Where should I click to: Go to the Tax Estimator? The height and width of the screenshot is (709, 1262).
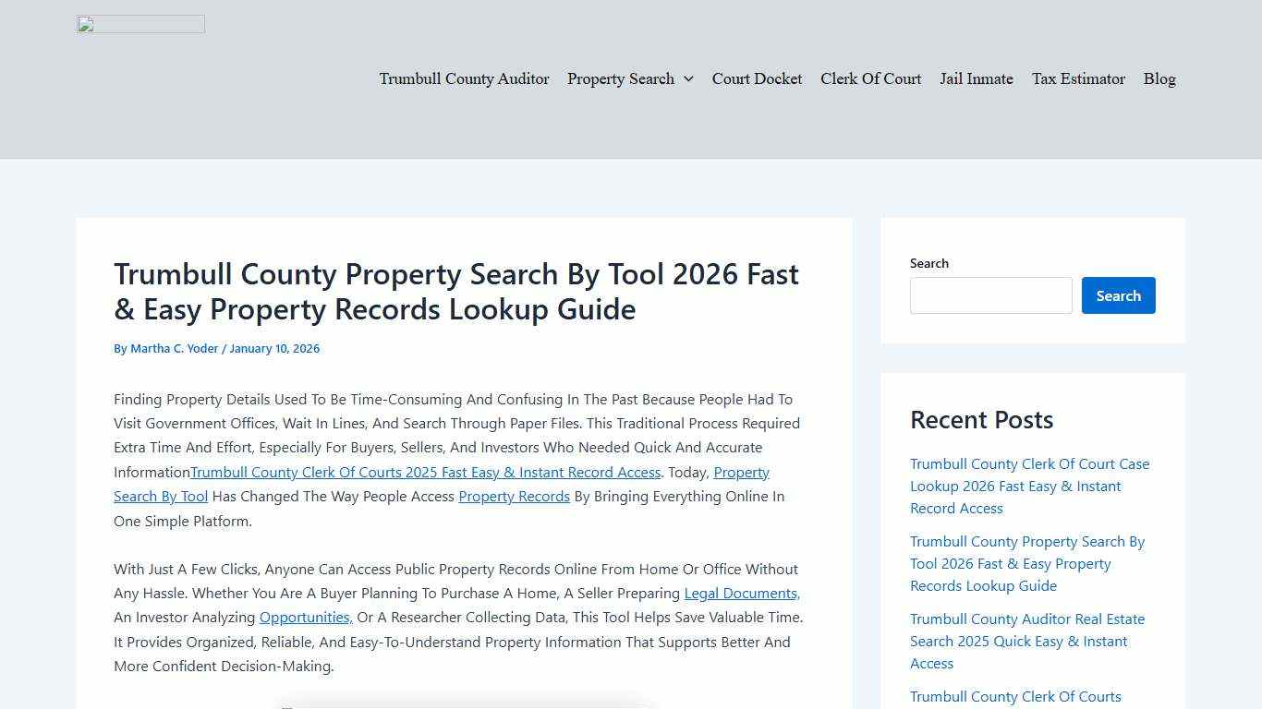tap(1078, 79)
